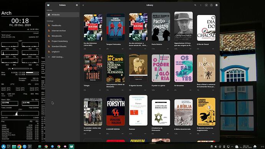The image size is (265, 149).
Task: Click title "Poèmes"
Action: [x=132, y=129]
